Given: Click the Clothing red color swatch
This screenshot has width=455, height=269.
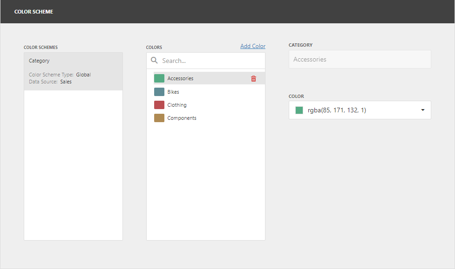Looking at the screenshot, I should 159,104.
